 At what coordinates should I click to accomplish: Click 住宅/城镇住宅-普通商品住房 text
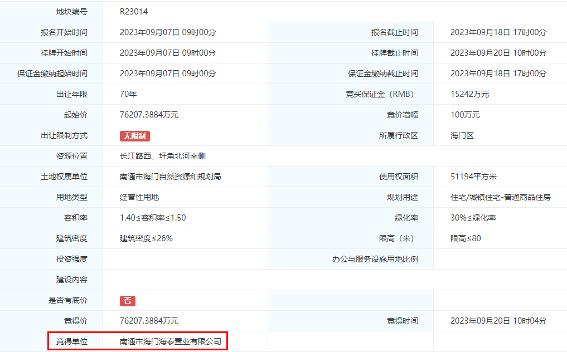[x=501, y=197]
